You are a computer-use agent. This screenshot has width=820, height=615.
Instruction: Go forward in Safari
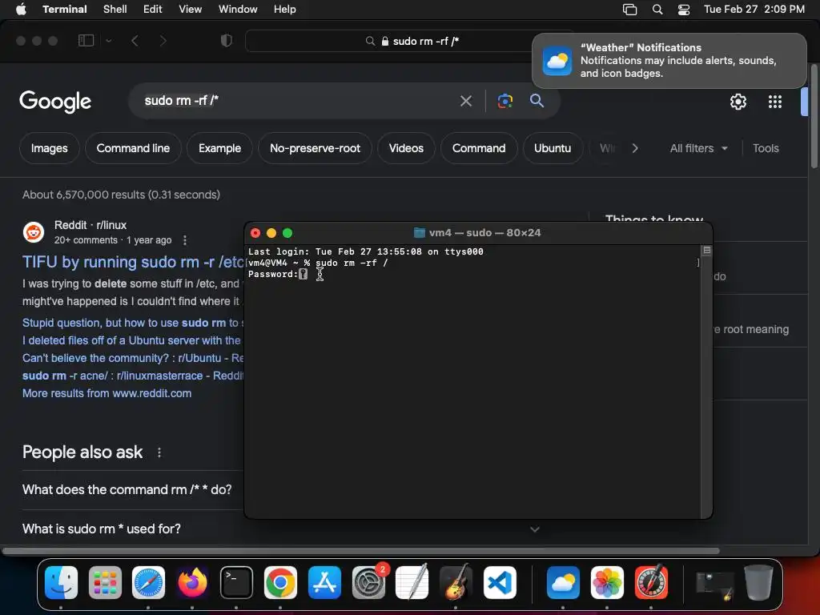[163, 40]
